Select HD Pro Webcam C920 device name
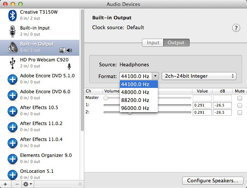 click(44, 60)
